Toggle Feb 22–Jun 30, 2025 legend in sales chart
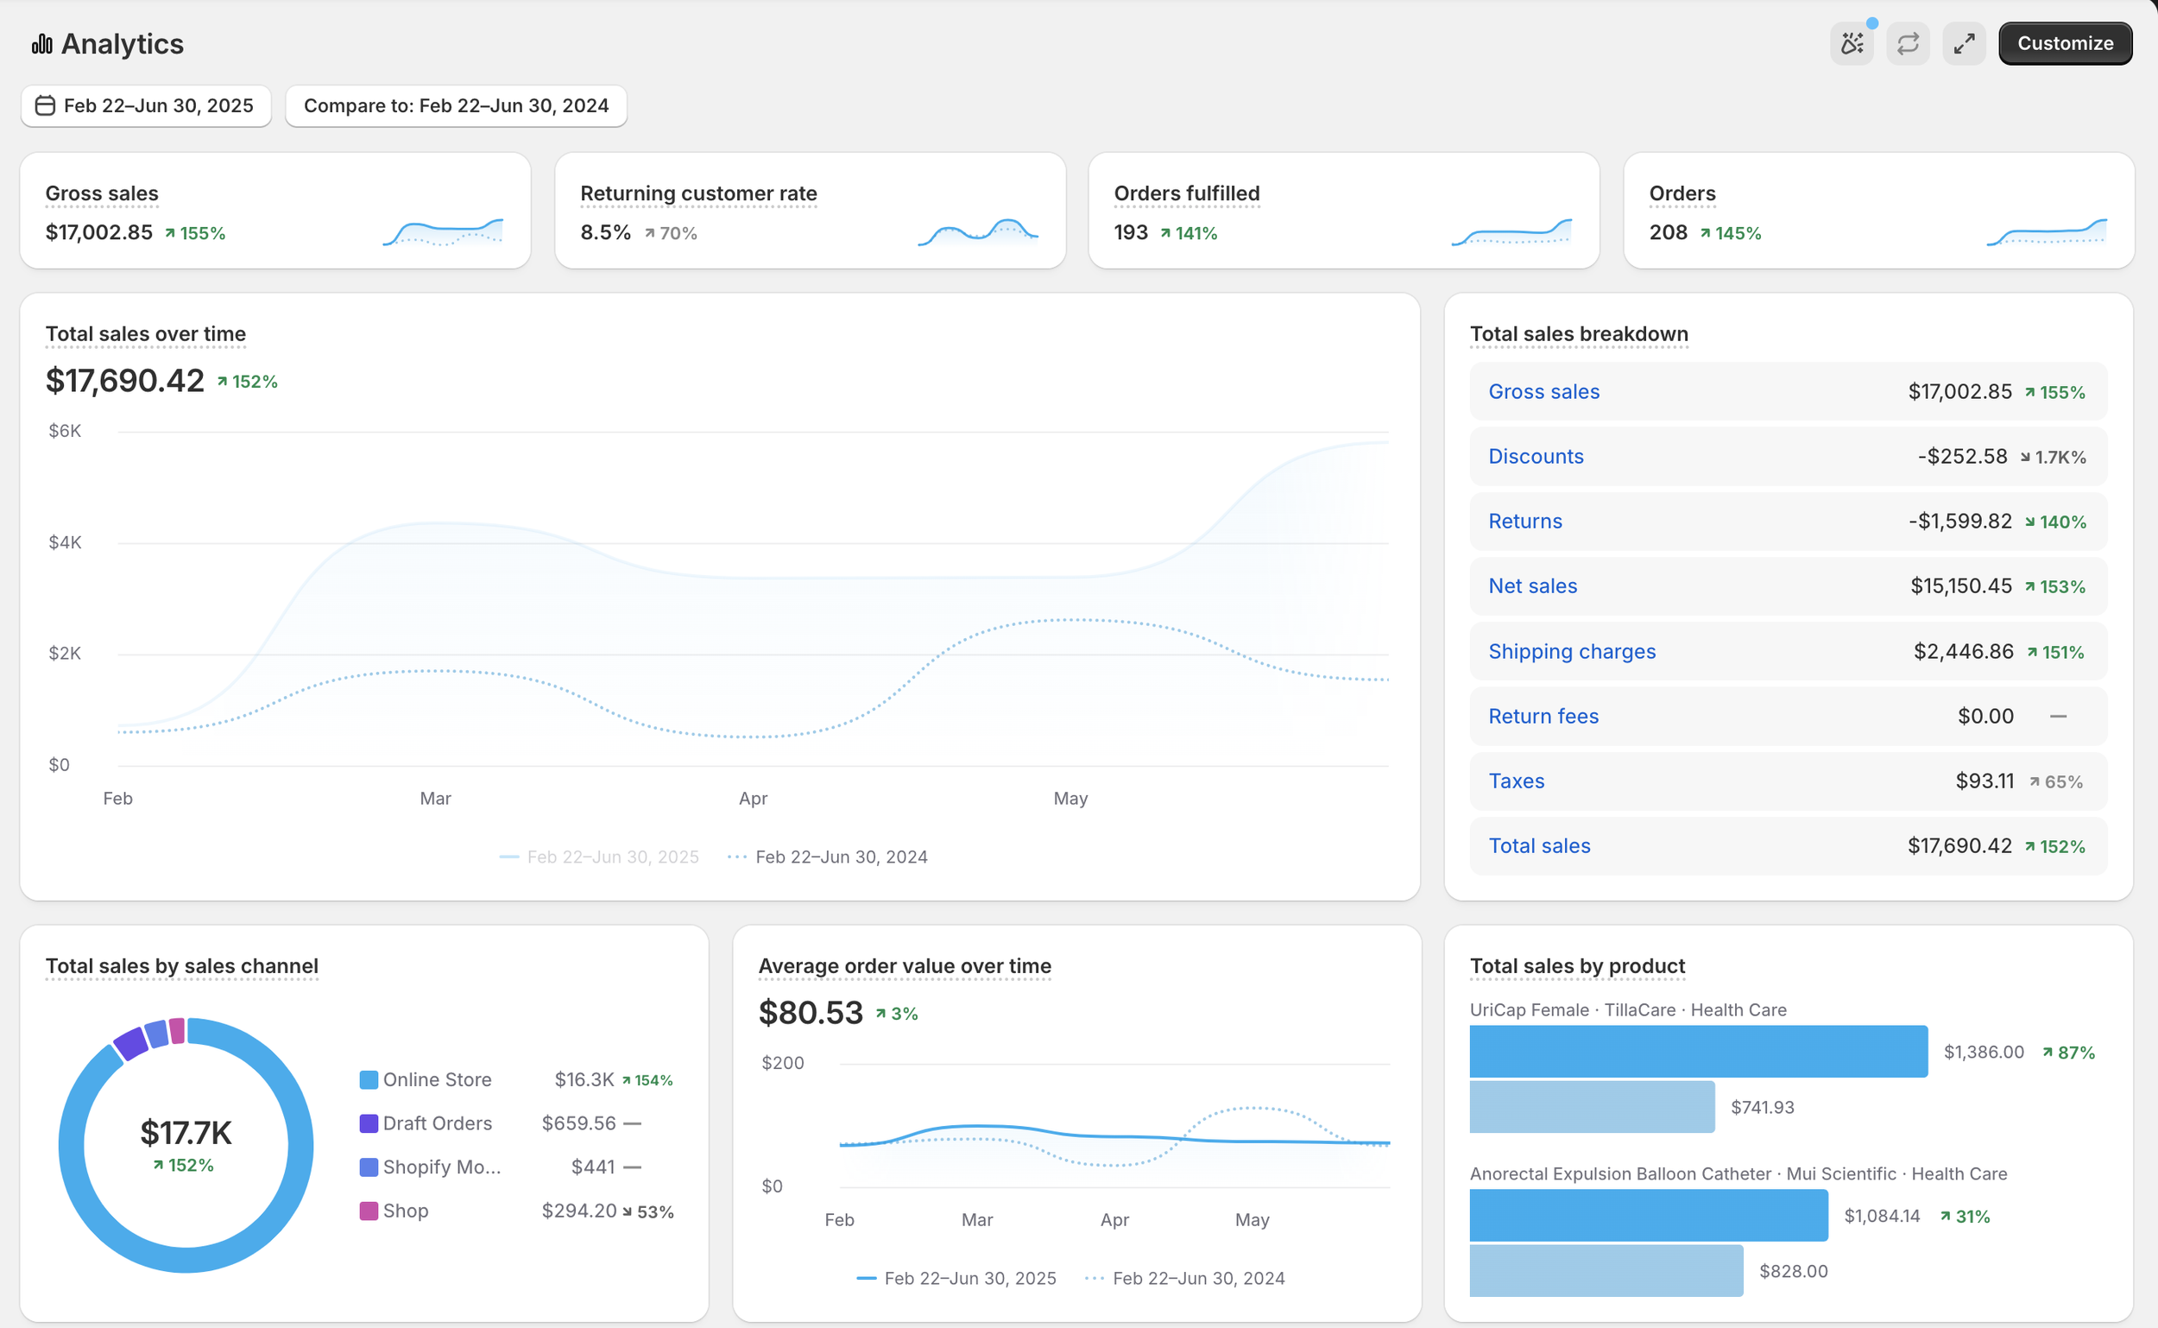2158x1328 pixels. (x=600, y=857)
